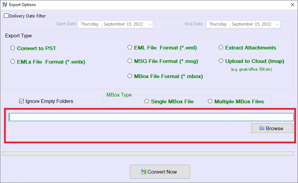Click the save disk icon on Convert Now

click(144, 172)
